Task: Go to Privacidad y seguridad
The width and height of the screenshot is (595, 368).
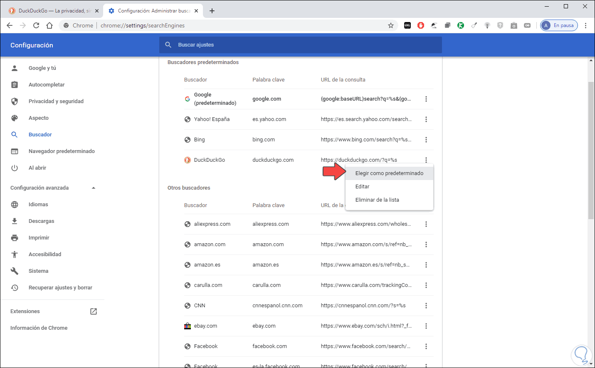Action: click(x=56, y=101)
